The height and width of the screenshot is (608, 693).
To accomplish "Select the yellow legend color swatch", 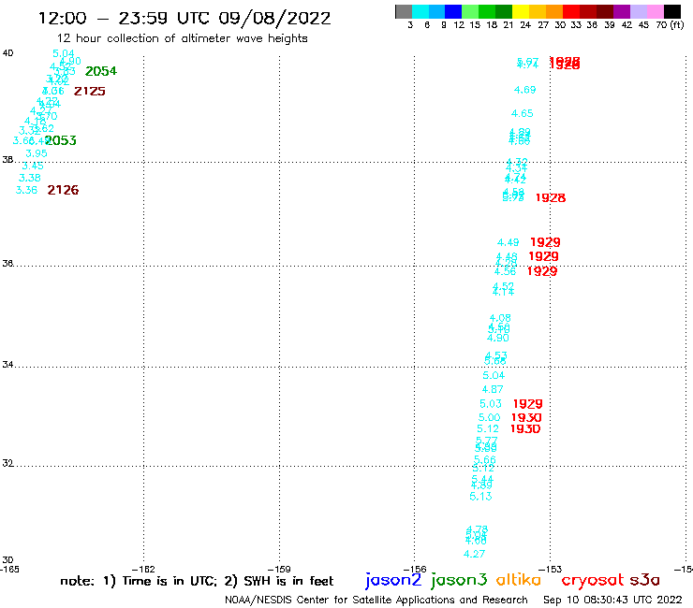I will [x=521, y=11].
